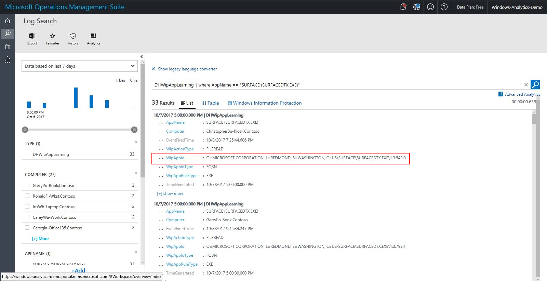Open the help question mark icon
This screenshot has height=281, width=547.
(x=444, y=7)
